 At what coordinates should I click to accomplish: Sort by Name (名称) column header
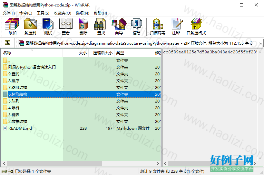click(32, 53)
